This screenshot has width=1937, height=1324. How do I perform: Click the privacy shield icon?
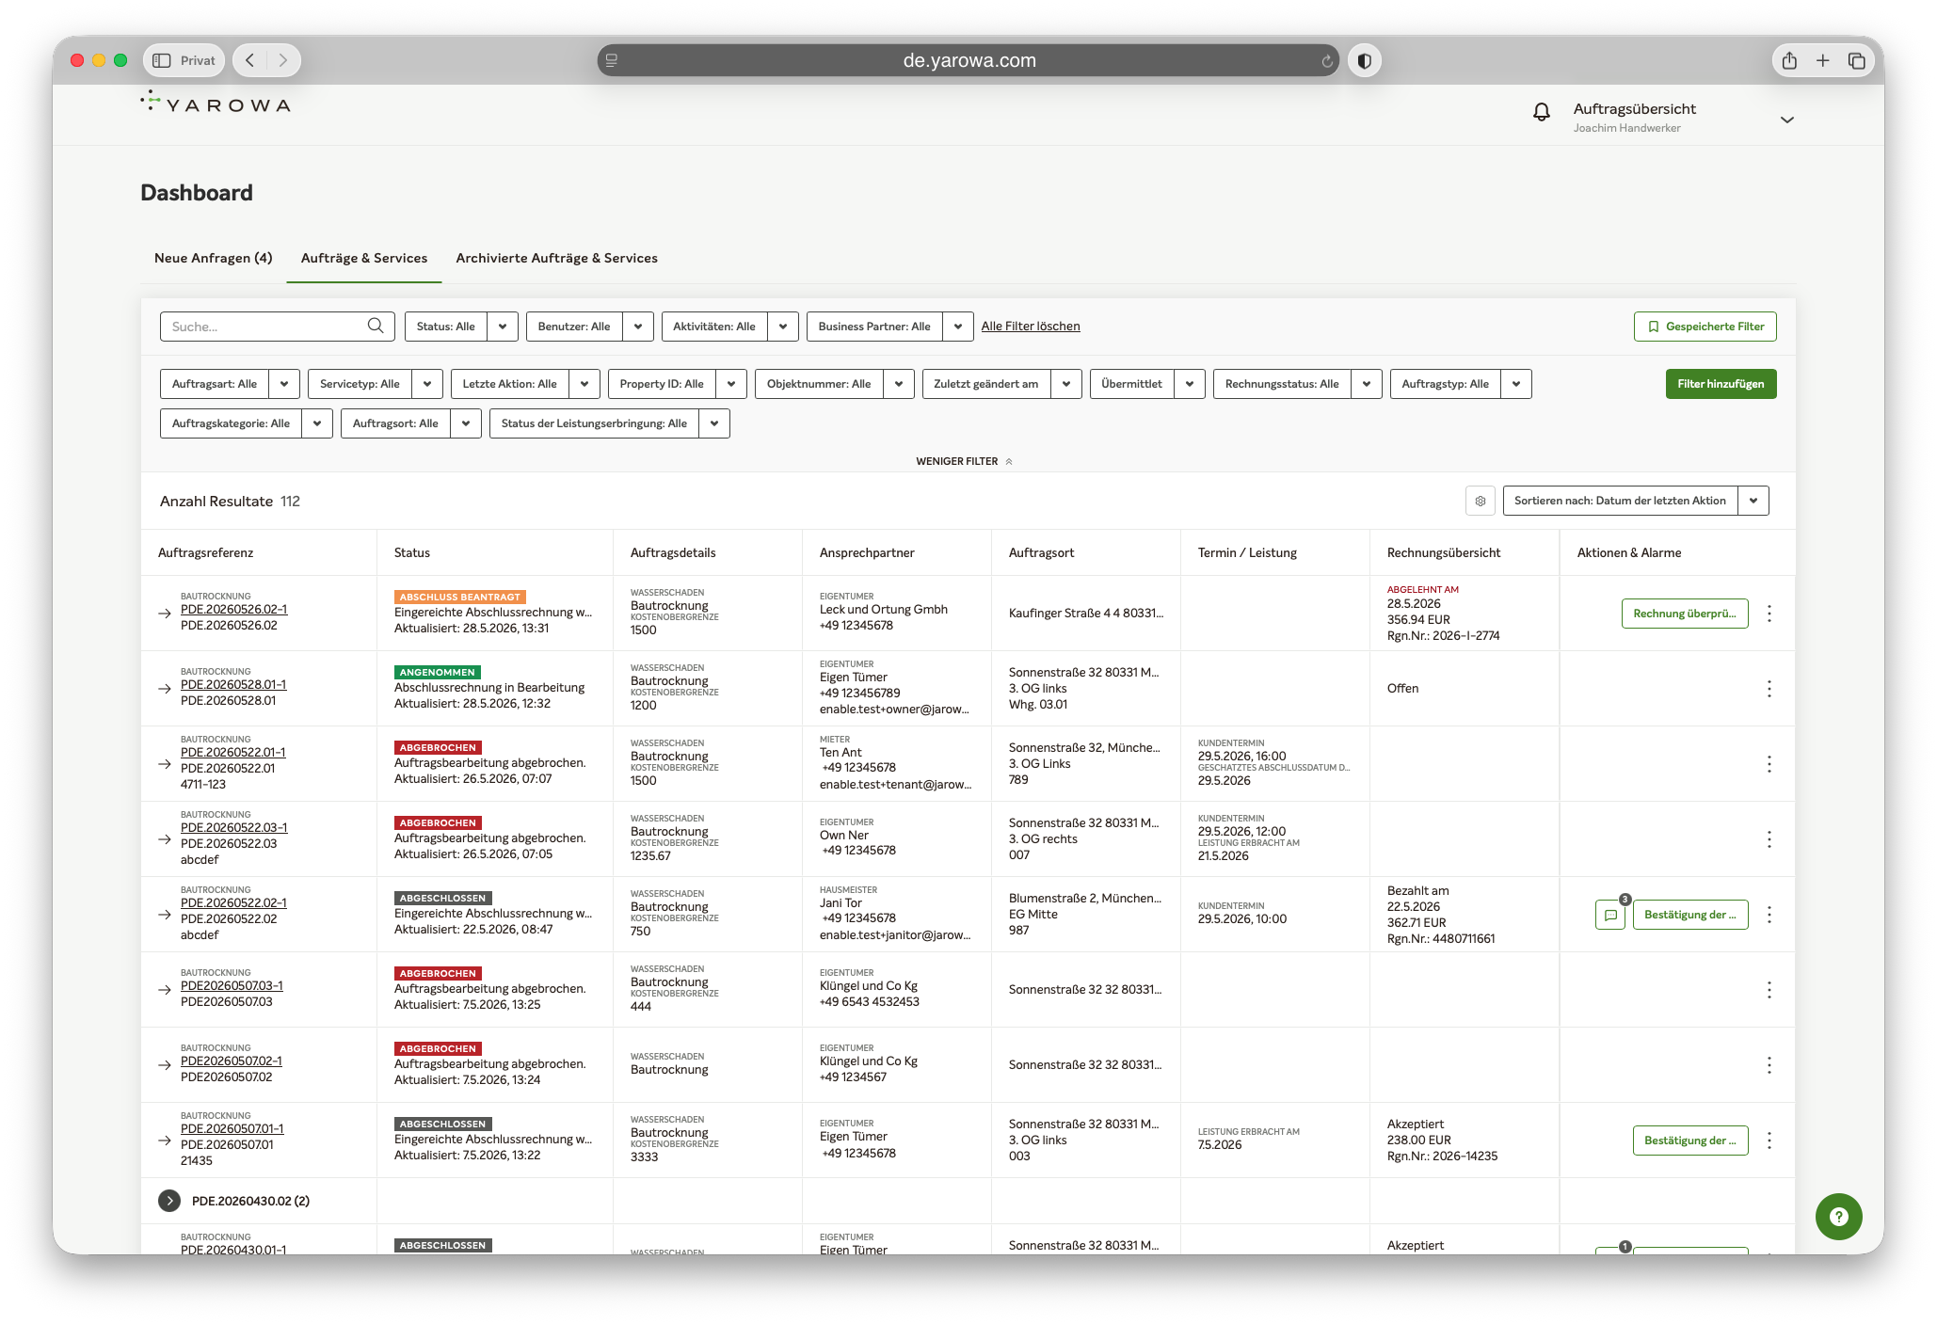click(1365, 60)
